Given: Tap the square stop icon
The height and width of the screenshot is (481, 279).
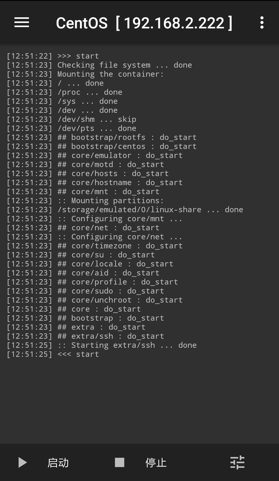Looking at the screenshot, I should pos(120,462).
